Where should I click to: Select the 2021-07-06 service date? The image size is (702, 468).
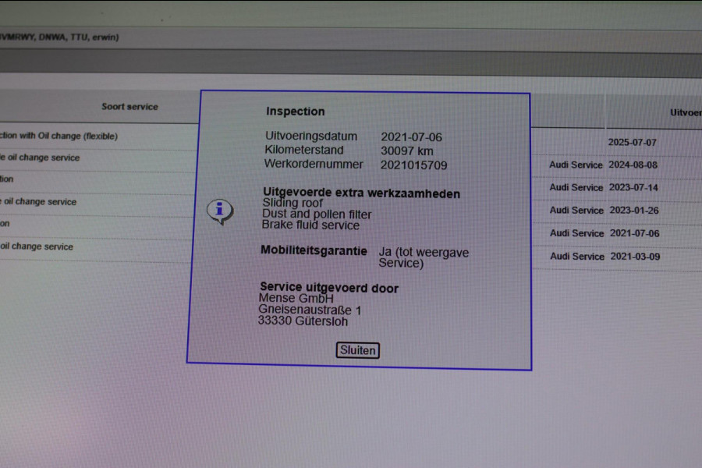[634, 233]
